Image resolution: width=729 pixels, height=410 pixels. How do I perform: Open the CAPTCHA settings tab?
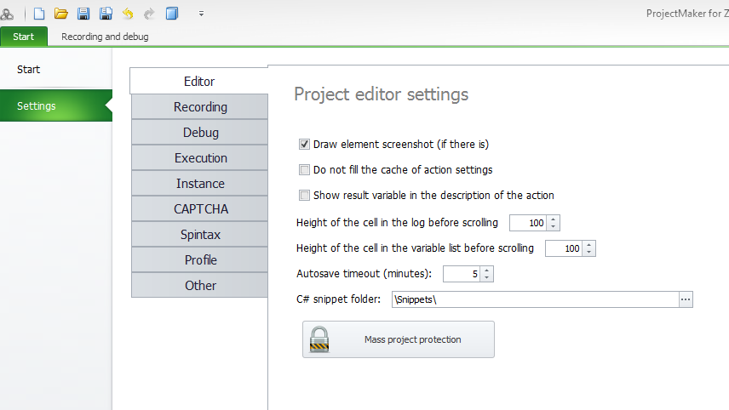click(200, 209)
